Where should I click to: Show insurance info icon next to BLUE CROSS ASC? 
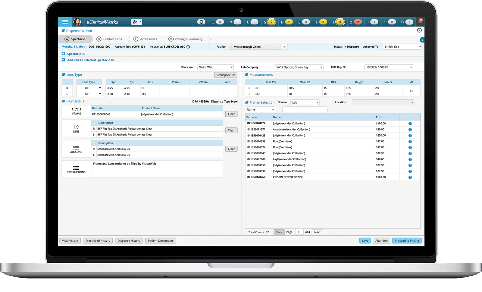pos(188,47)
